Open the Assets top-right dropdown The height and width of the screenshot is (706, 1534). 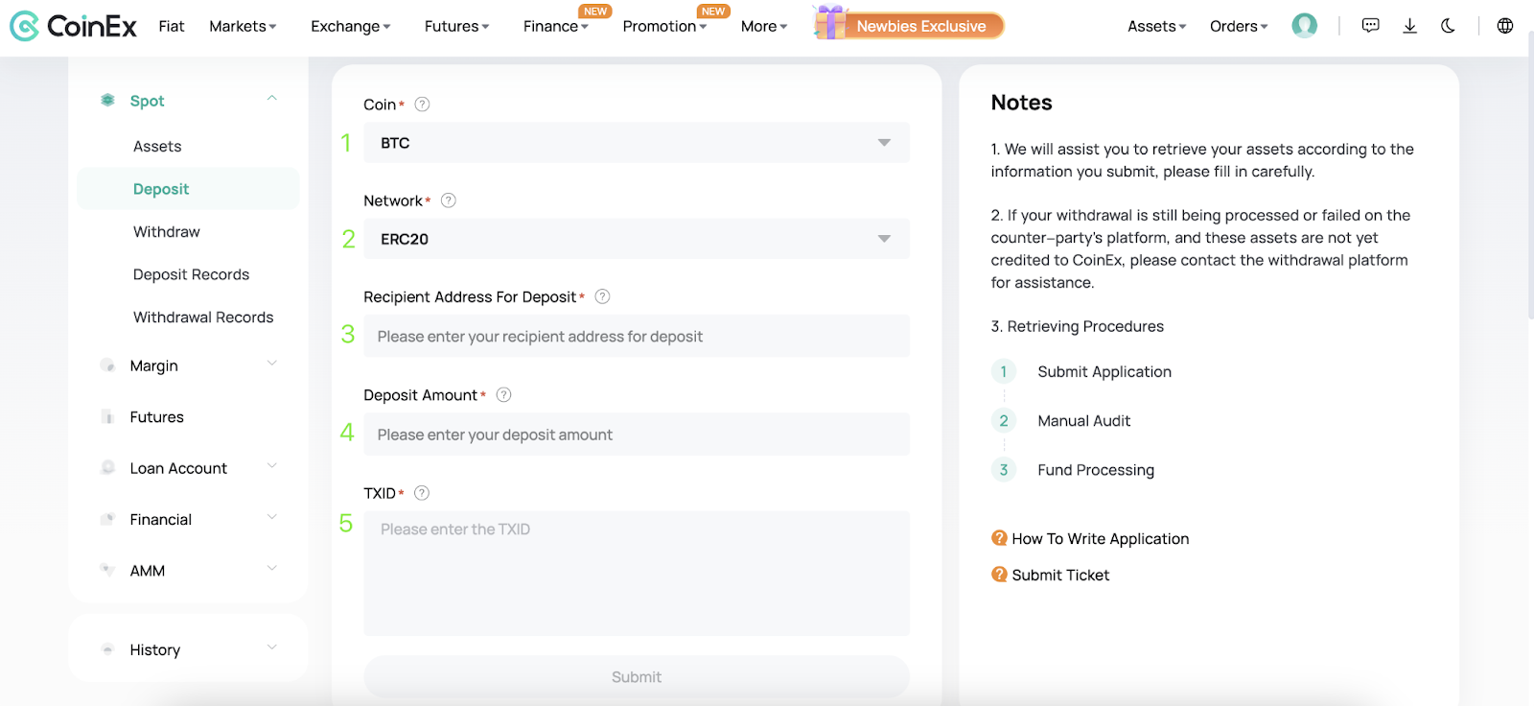click(1156, 26)
